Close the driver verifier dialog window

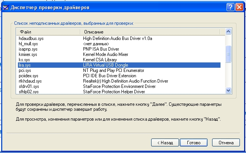(239, 7)
